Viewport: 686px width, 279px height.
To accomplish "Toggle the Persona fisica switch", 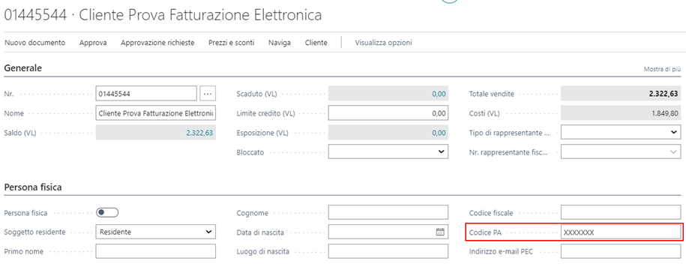I will [108, 212].
